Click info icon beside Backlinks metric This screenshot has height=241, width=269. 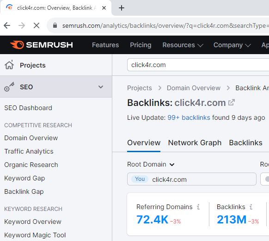point(251,207)
